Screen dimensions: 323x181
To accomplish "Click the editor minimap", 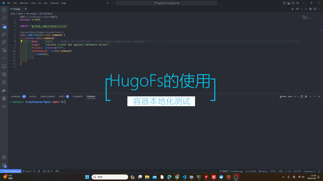I will pos(307,18).
